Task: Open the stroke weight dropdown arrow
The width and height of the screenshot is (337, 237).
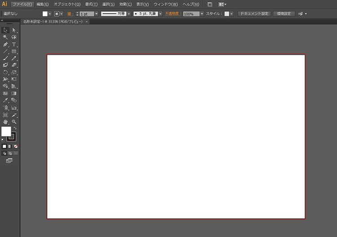Action: pyautogui.click(x=97, y=14)
